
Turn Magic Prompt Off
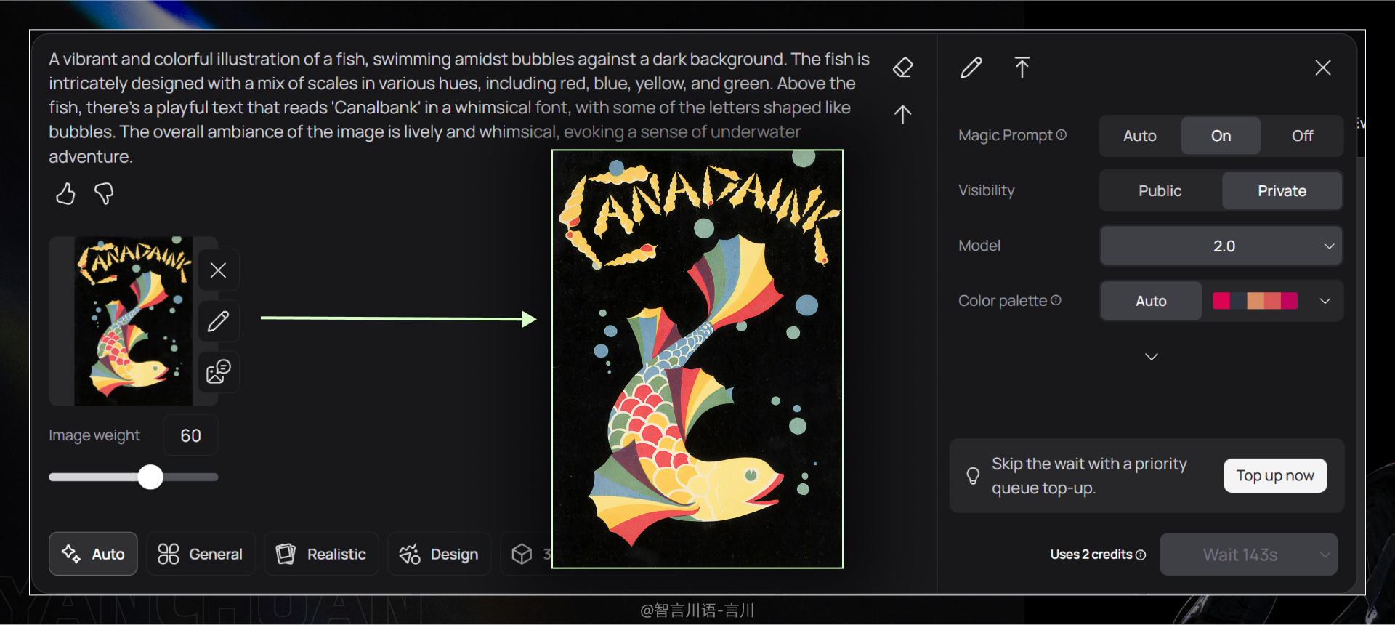pyautogui.click(x=1302, y=136)
